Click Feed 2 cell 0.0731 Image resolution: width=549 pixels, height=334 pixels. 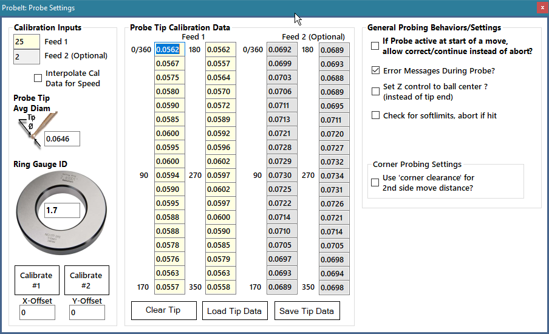click(x=335, y=189)
